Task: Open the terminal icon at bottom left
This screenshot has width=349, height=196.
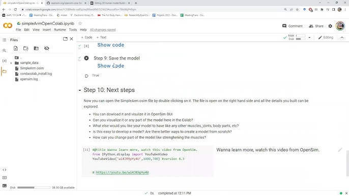Action: [x=4, y=186]
